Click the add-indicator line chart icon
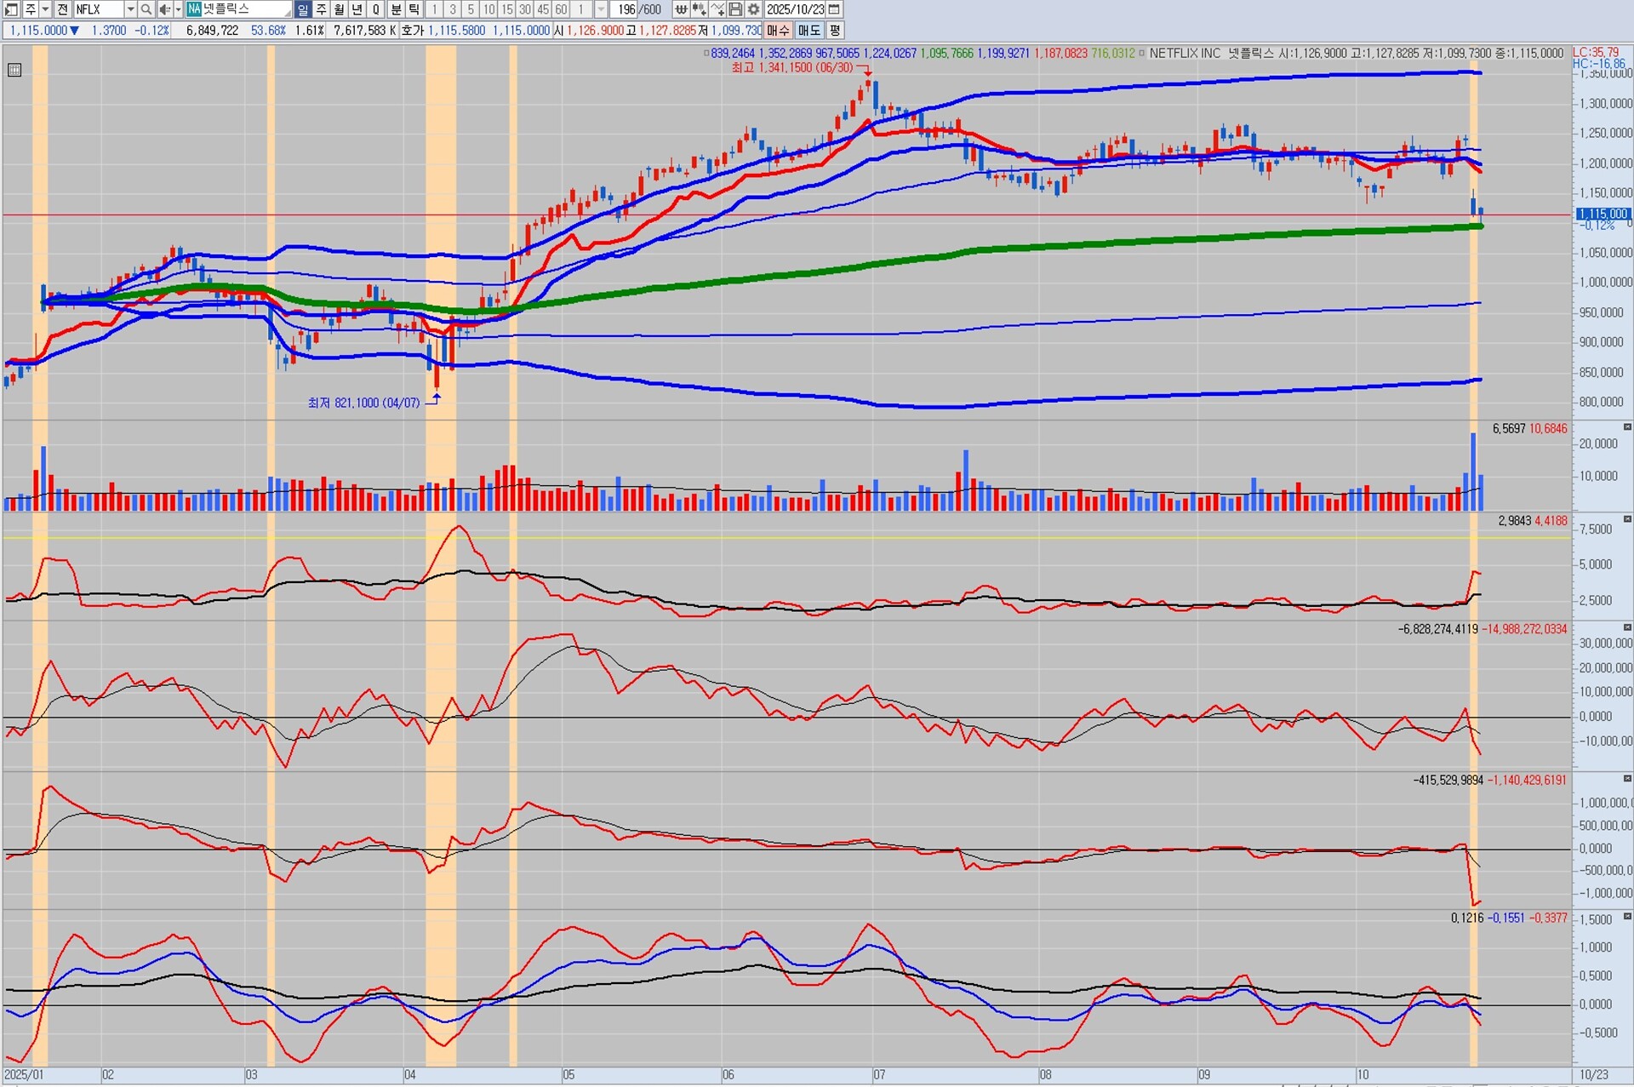Viewport: 1634px width, 1087px height. [x=717, y=9]
